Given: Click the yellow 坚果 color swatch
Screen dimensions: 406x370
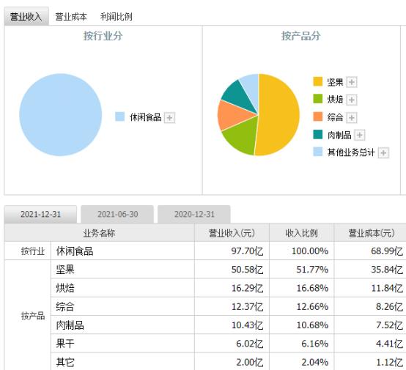Looking at the screenshot, I should pyautogui.click(x=318, y=81).
